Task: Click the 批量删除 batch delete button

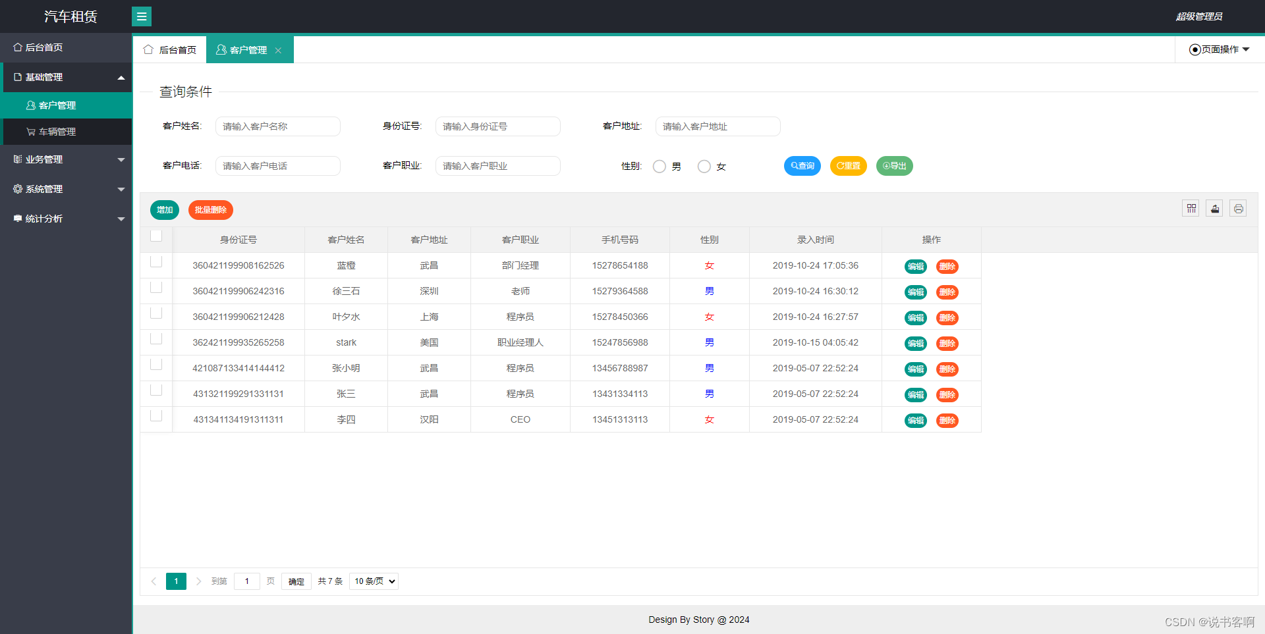Action: click(x=211, y=210)
